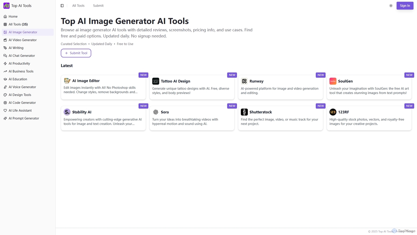The height and width of the screenshot is (235, 417).
Task: Click the AI Writing pen icon
Action: pyautogui.click(x=5, y=48)
